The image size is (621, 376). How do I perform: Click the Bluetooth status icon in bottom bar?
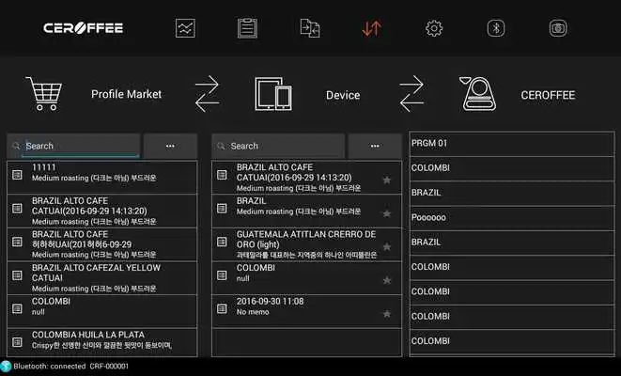6,366
